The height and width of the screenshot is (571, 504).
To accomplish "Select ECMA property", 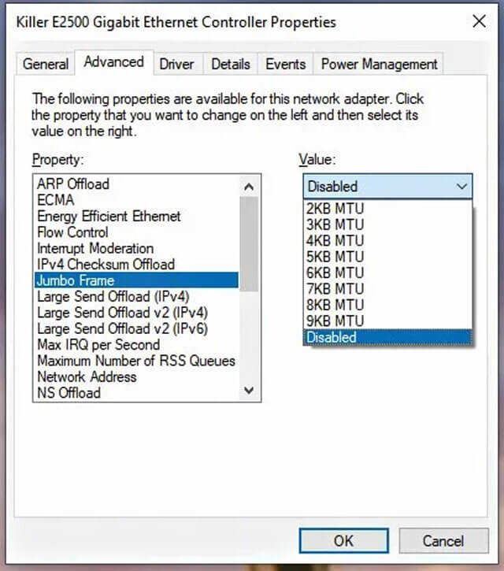I will click(136, 200).
